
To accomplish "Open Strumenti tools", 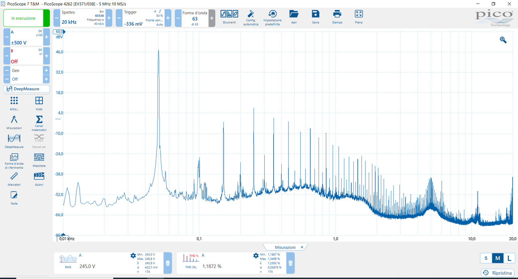I will click(229, 17).
